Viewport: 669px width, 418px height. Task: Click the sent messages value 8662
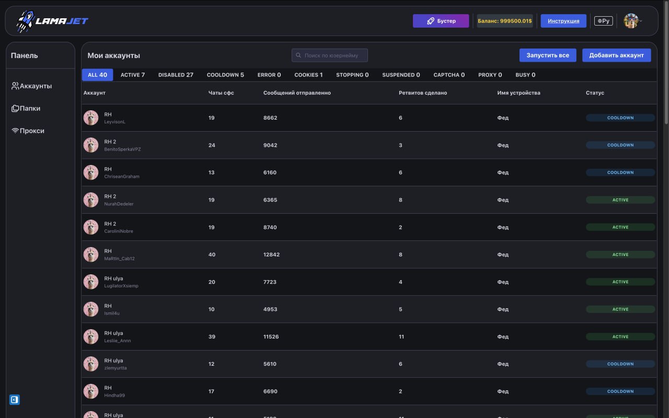(270, 118)
